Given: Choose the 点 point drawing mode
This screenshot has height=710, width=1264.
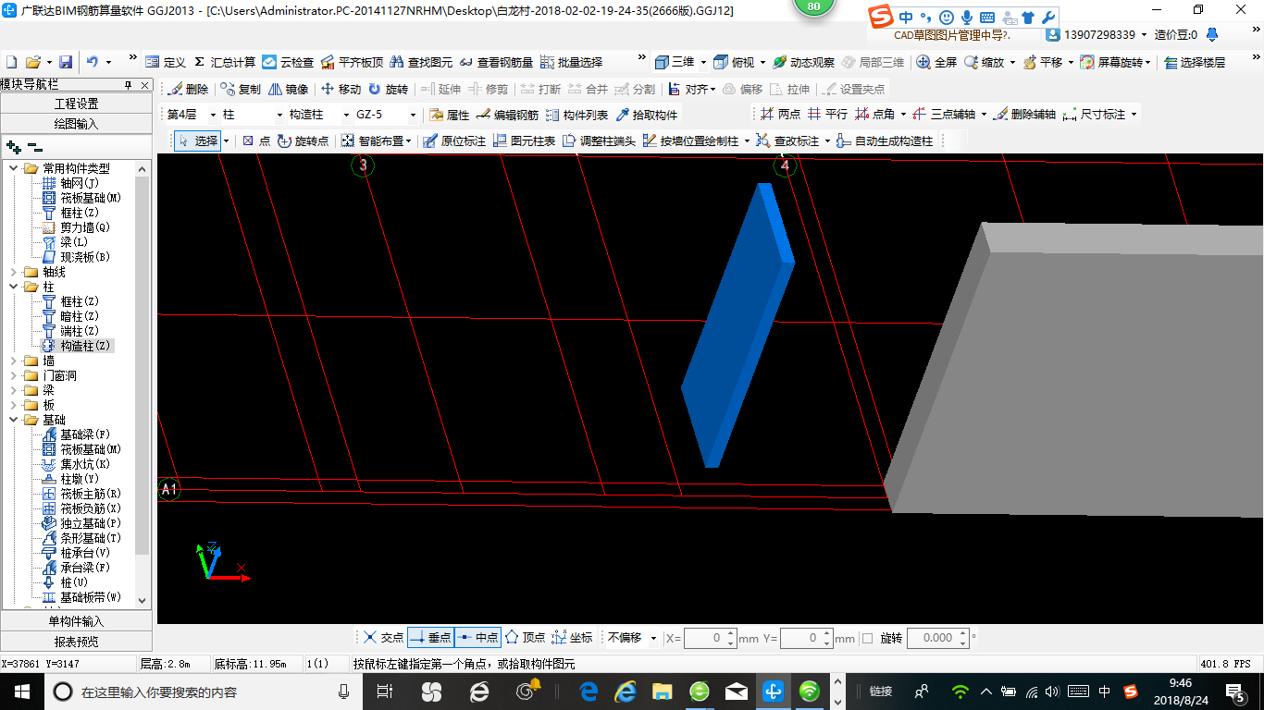Looking at the screenshot, I should (x=255, y=141).
